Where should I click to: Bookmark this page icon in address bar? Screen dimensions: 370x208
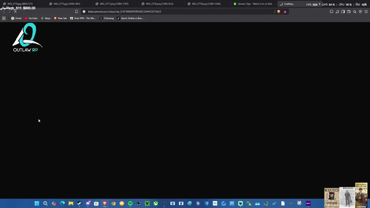click(x=76, y=12)
